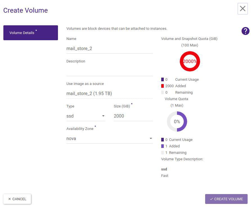The image size is (251, 207).
Task: Open the Use image as a source field
Action: (x=109, y=93)
